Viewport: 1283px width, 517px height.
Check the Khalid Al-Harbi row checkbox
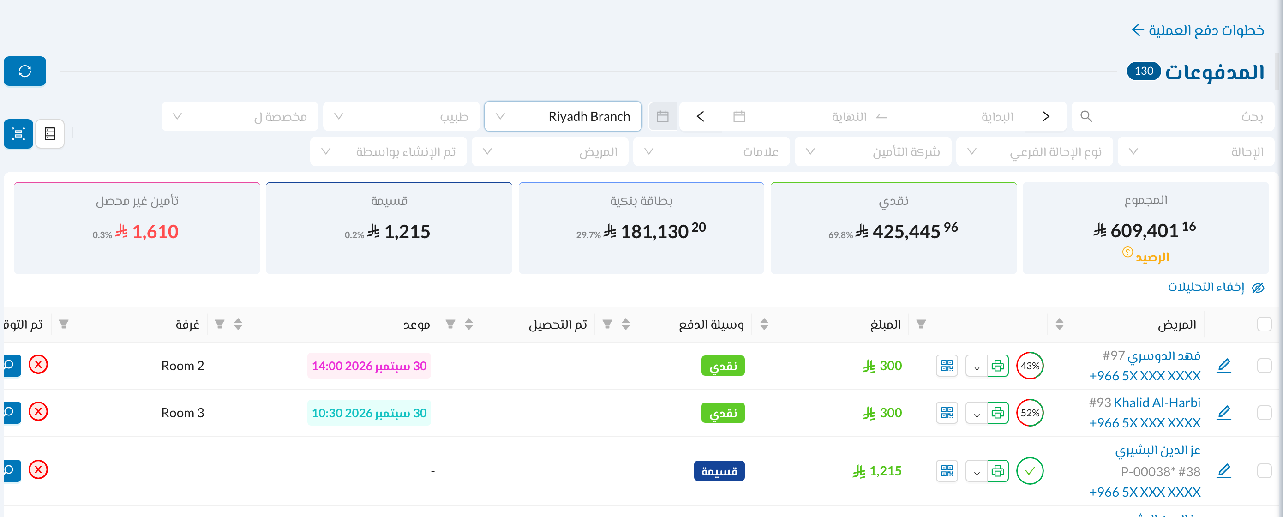(1264, 413)
